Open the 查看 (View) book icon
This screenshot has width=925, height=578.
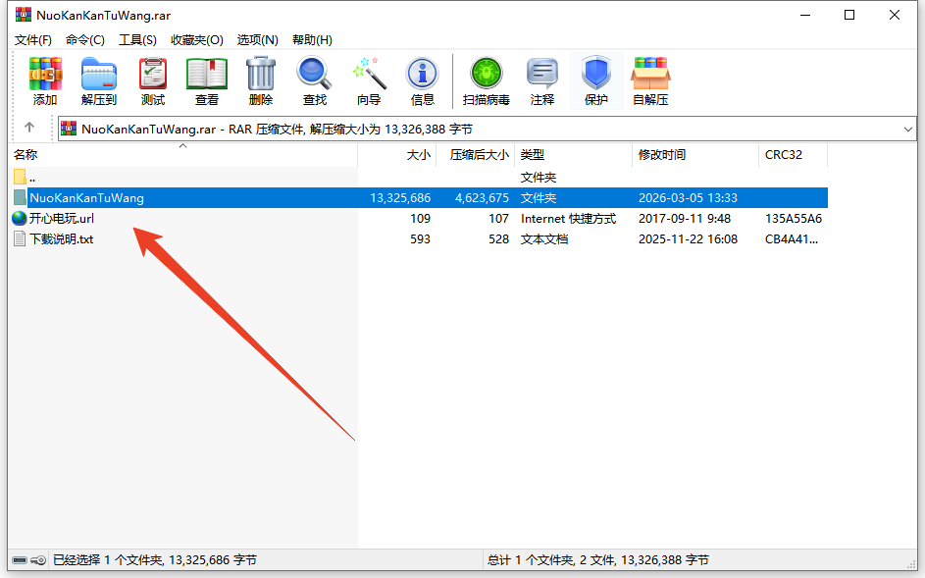coord(206,80)
